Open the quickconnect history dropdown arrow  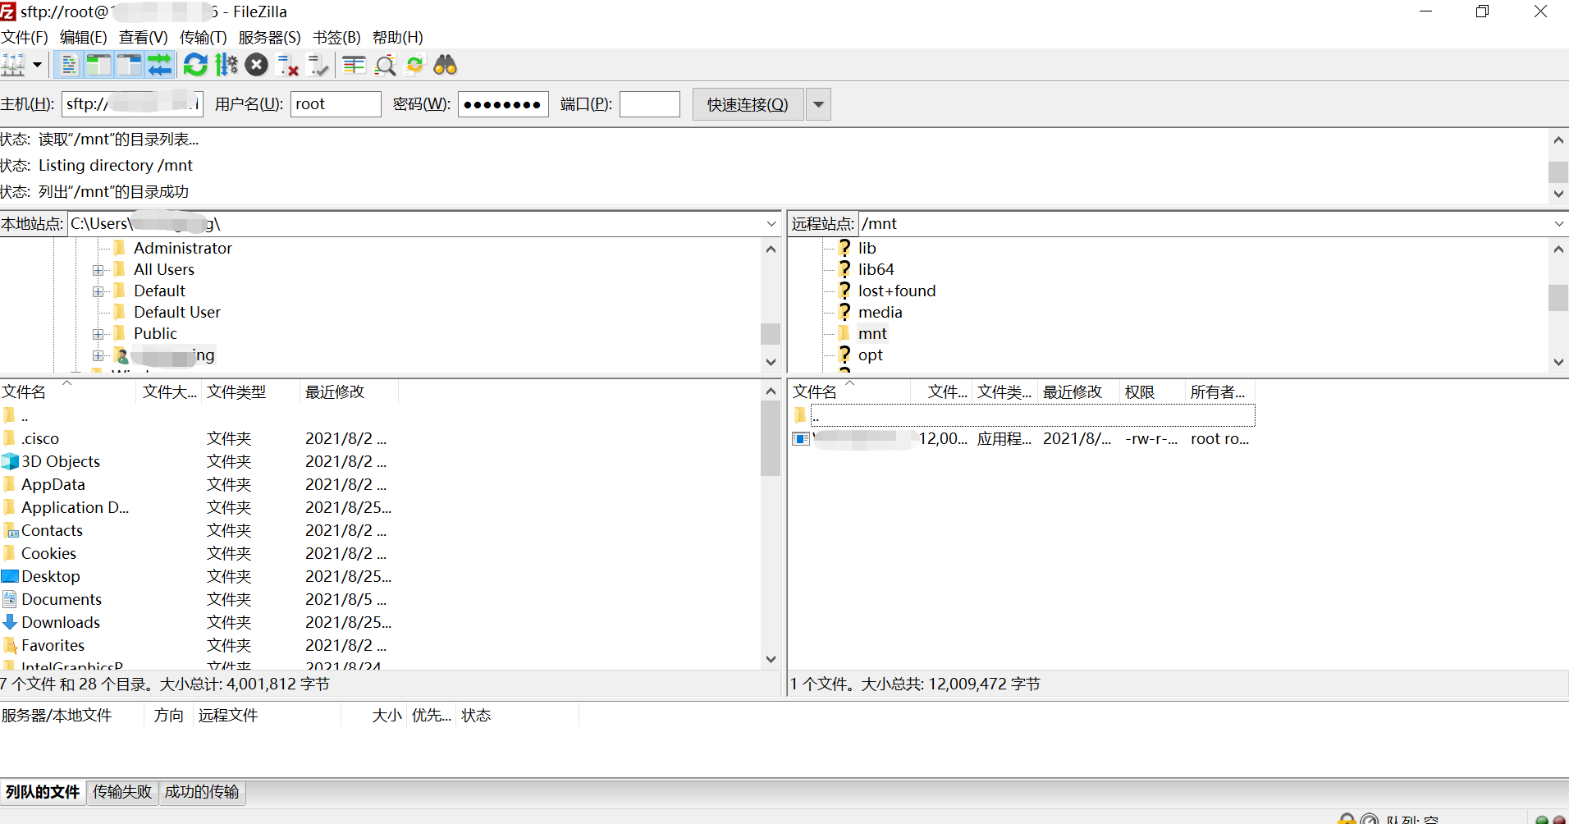click(818, 105)
